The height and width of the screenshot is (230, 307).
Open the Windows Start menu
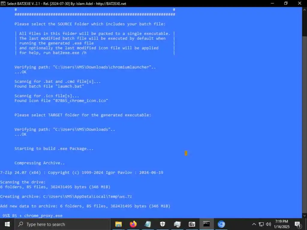7,224
